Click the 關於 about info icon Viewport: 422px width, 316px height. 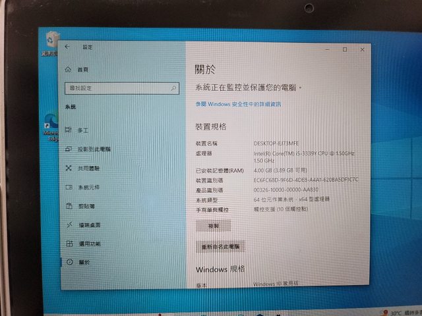[69, 263]
